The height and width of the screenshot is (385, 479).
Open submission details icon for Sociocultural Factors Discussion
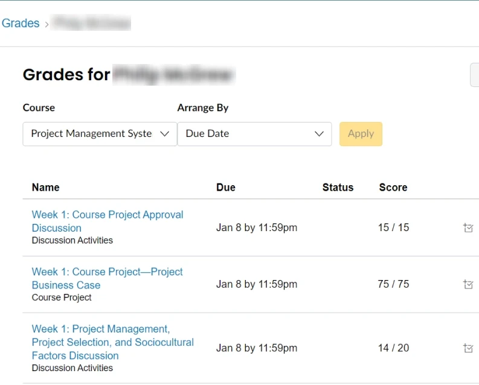coord(468,348)
